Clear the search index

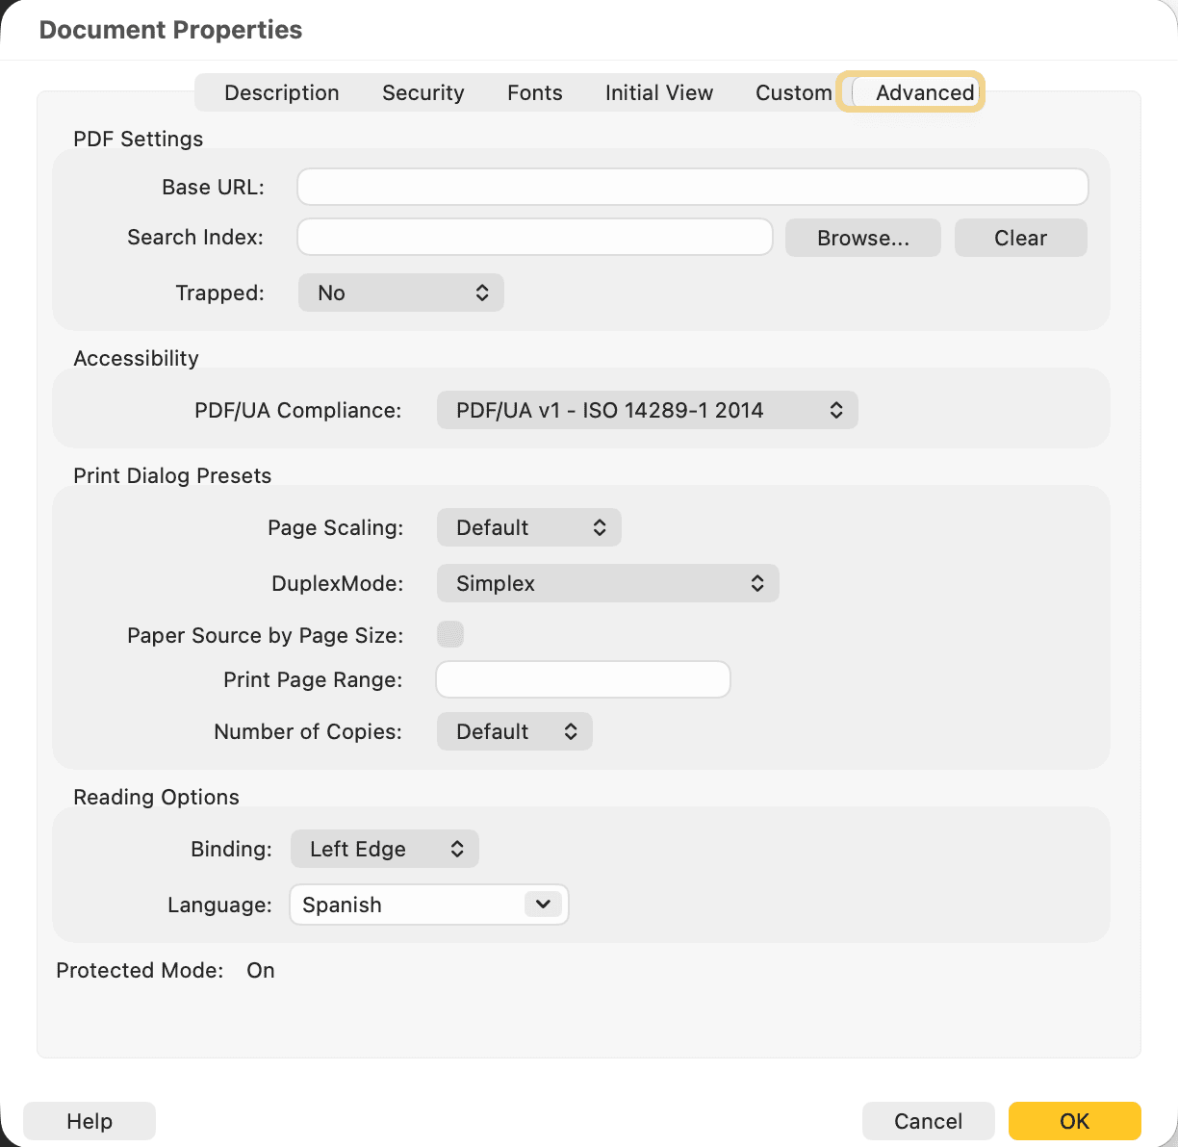pyautogui.click(x=1021, y=238)
